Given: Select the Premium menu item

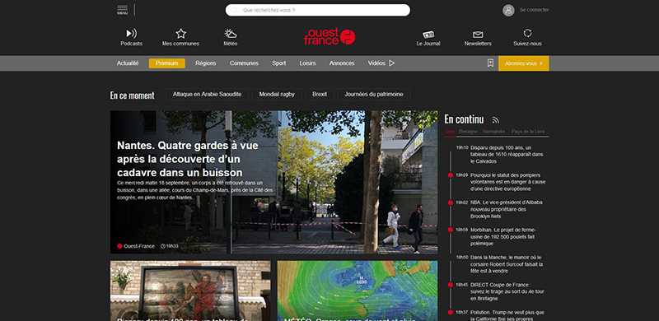Looking at the screenshot, I should [167, 63].
